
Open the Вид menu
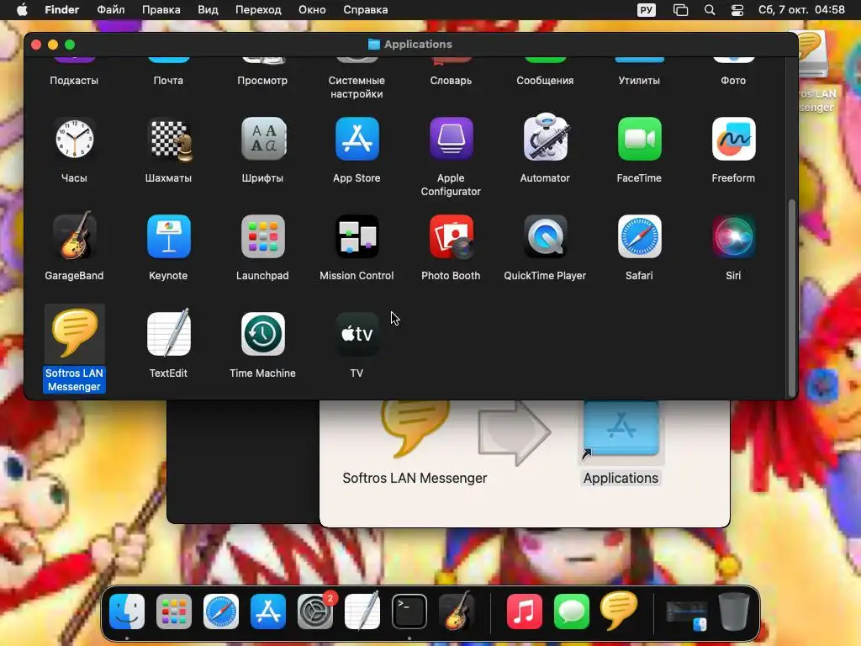[208, 10]
